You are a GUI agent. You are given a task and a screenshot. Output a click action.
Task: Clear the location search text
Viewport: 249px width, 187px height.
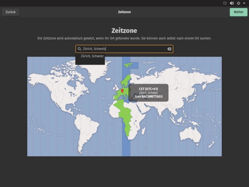(x=169, y=49)
